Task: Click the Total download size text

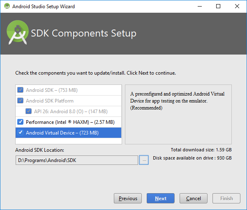Action: click(x=201, y=150)
